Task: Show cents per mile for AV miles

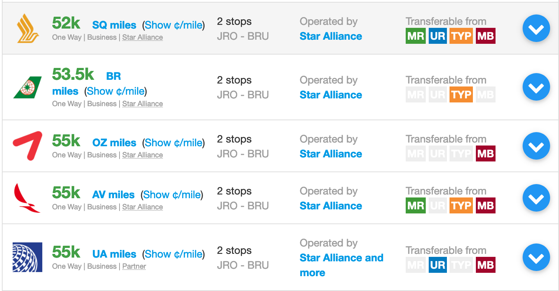Action: (172, 195)
